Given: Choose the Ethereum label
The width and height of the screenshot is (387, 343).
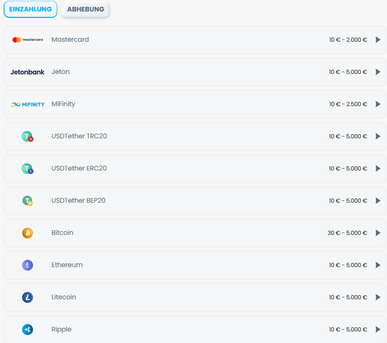Looking at the screenshot, I should click(x=67, y=265).
